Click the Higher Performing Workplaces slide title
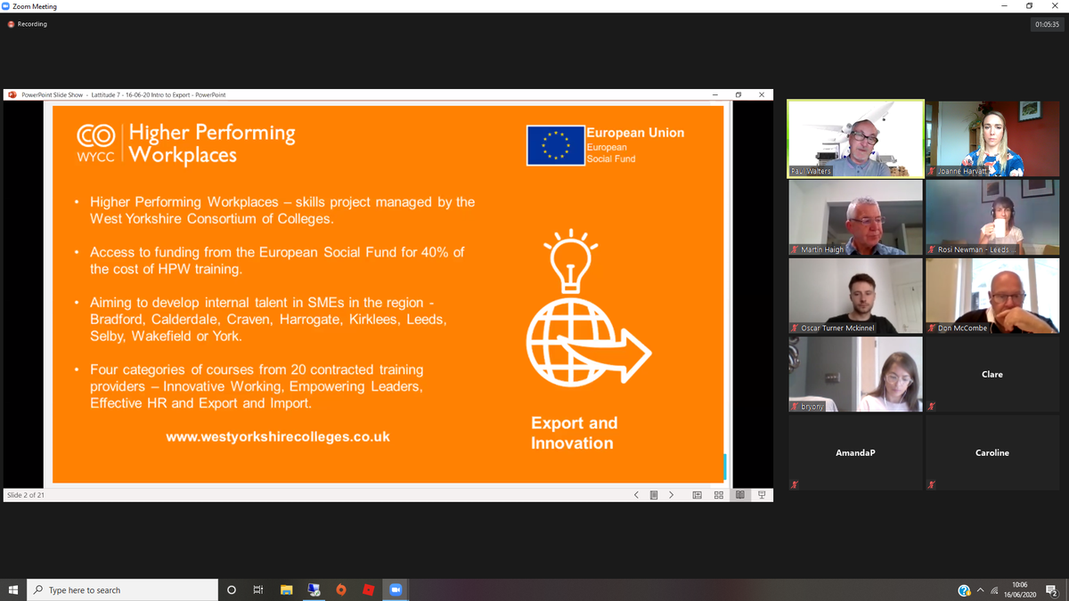Screen dimensions: 1069x601 [212, 143]
